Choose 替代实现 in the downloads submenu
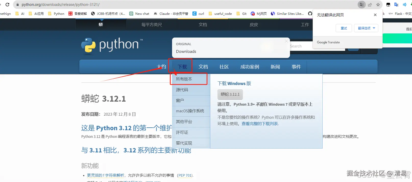The width and height of the screenshot is (412, 182). (191, 143)
